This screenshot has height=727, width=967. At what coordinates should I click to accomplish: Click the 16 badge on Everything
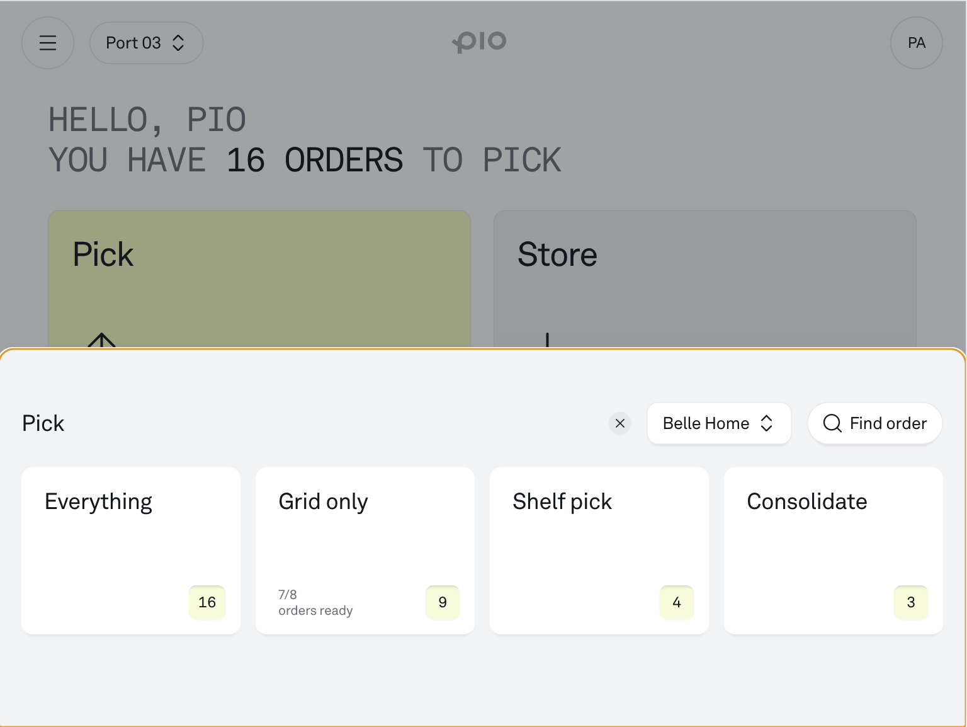[207, 602]
